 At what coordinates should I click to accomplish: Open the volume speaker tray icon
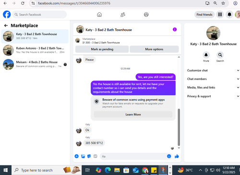click(218, 170)
